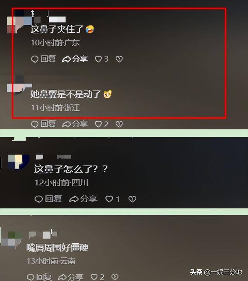This screenshot has height=281, width=248.
Task: Dislike the 这鼻子夹住了 comment via broken heart
Action: 119,59
